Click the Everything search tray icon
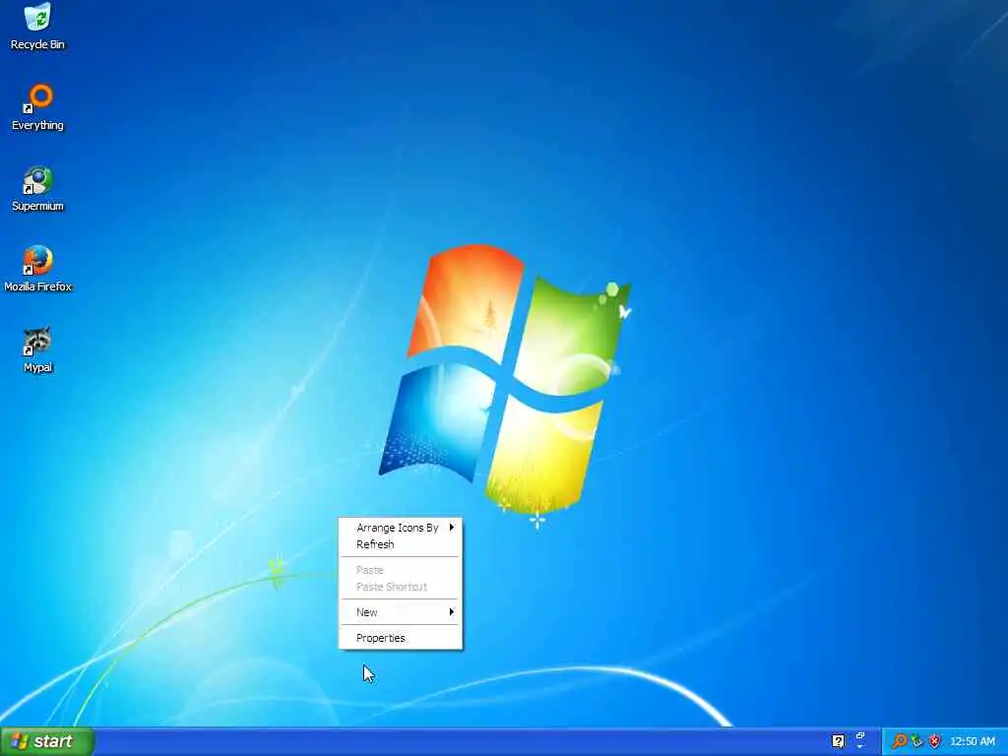The width and height of the screenshot is (1008, 756). point(900,742)
